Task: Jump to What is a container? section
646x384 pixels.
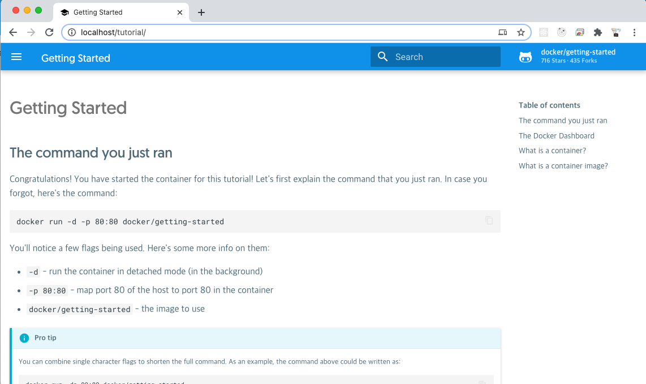Action: pyautogui.click(x=552, y=151)
